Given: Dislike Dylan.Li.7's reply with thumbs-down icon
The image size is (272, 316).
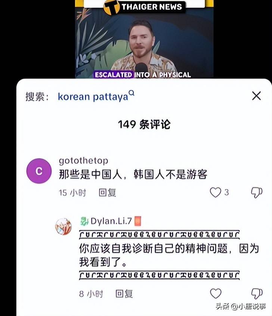Looking at the screenshot, I should click(257, 294).
